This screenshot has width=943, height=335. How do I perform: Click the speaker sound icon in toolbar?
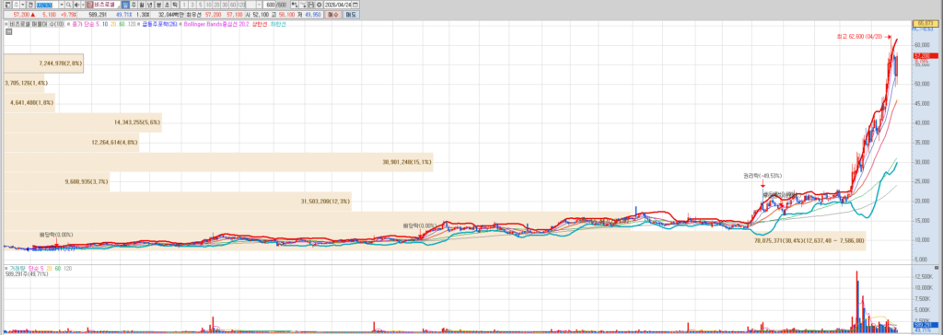point(77,5)
